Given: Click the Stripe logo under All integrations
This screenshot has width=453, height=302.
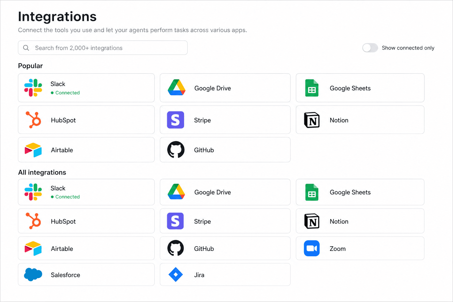Looking at the screenshot, I should pyautogui.click(x=175, y=221).
